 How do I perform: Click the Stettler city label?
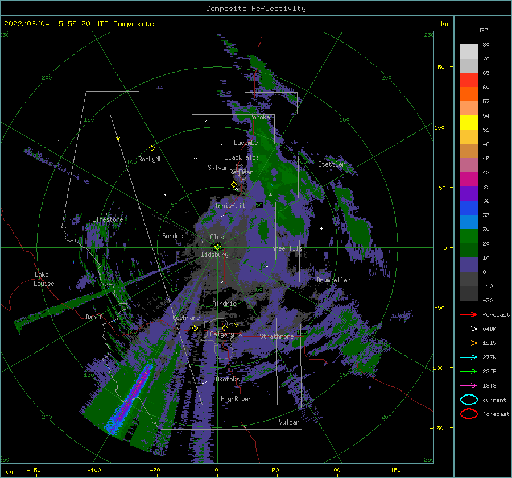[332, 164]
